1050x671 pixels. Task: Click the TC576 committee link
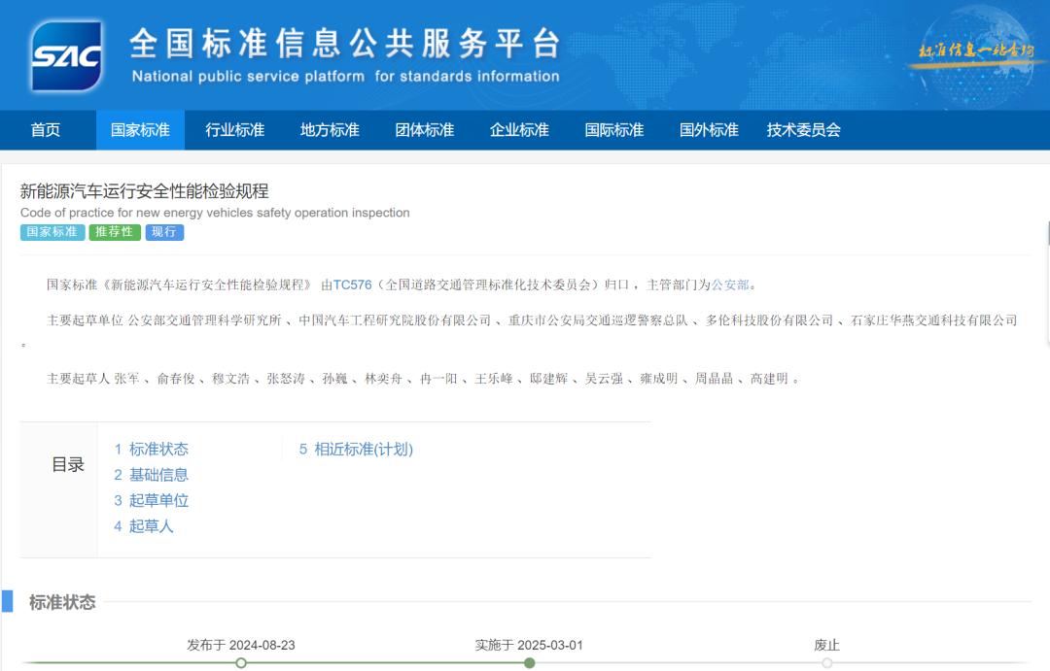click(x=352, y=285)
